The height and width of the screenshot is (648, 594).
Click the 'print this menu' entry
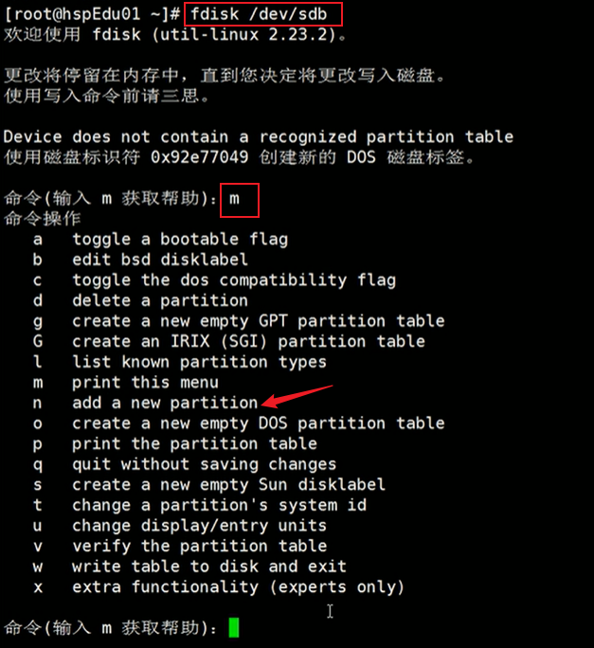pos(145,383)
